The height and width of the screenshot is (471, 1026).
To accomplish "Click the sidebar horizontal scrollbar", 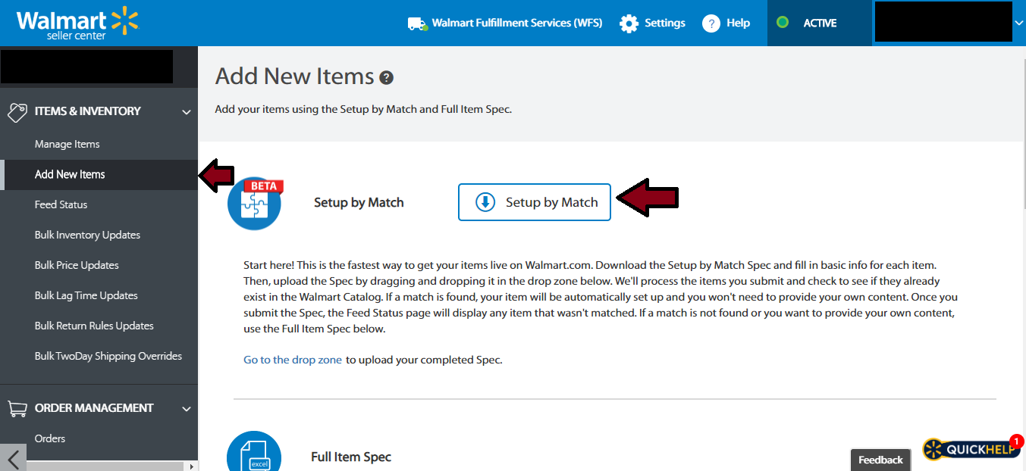I will (105, 466).
